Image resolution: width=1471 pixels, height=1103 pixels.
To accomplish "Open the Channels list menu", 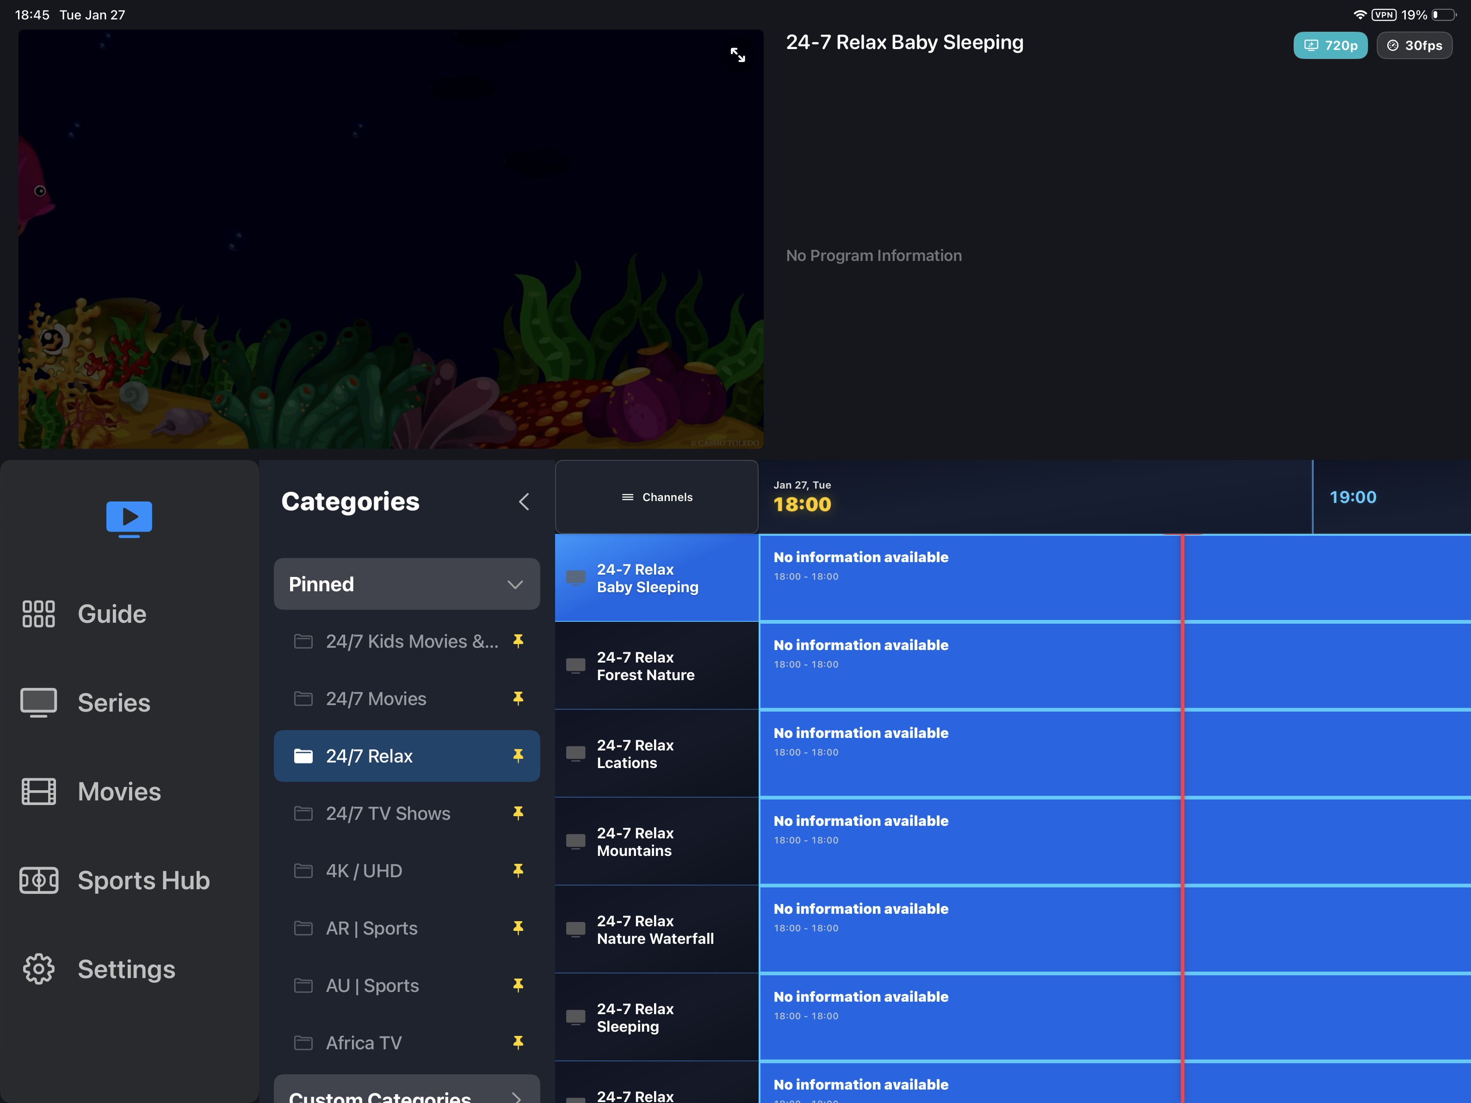I will point(656,496).
